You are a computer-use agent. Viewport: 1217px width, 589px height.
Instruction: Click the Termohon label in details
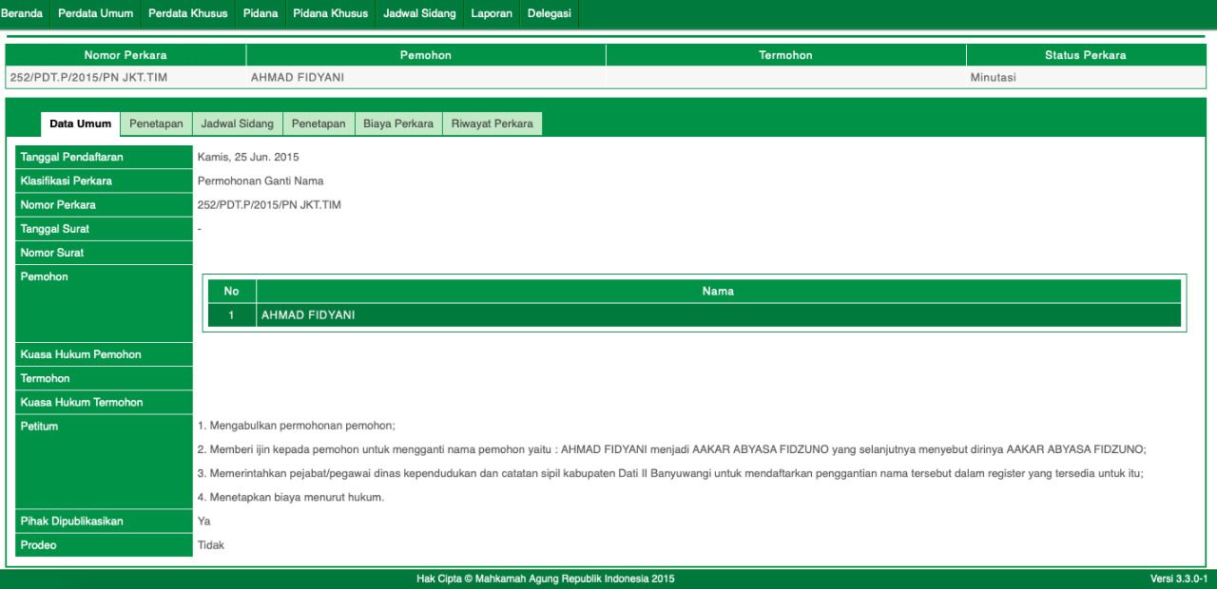coord(105,378)
